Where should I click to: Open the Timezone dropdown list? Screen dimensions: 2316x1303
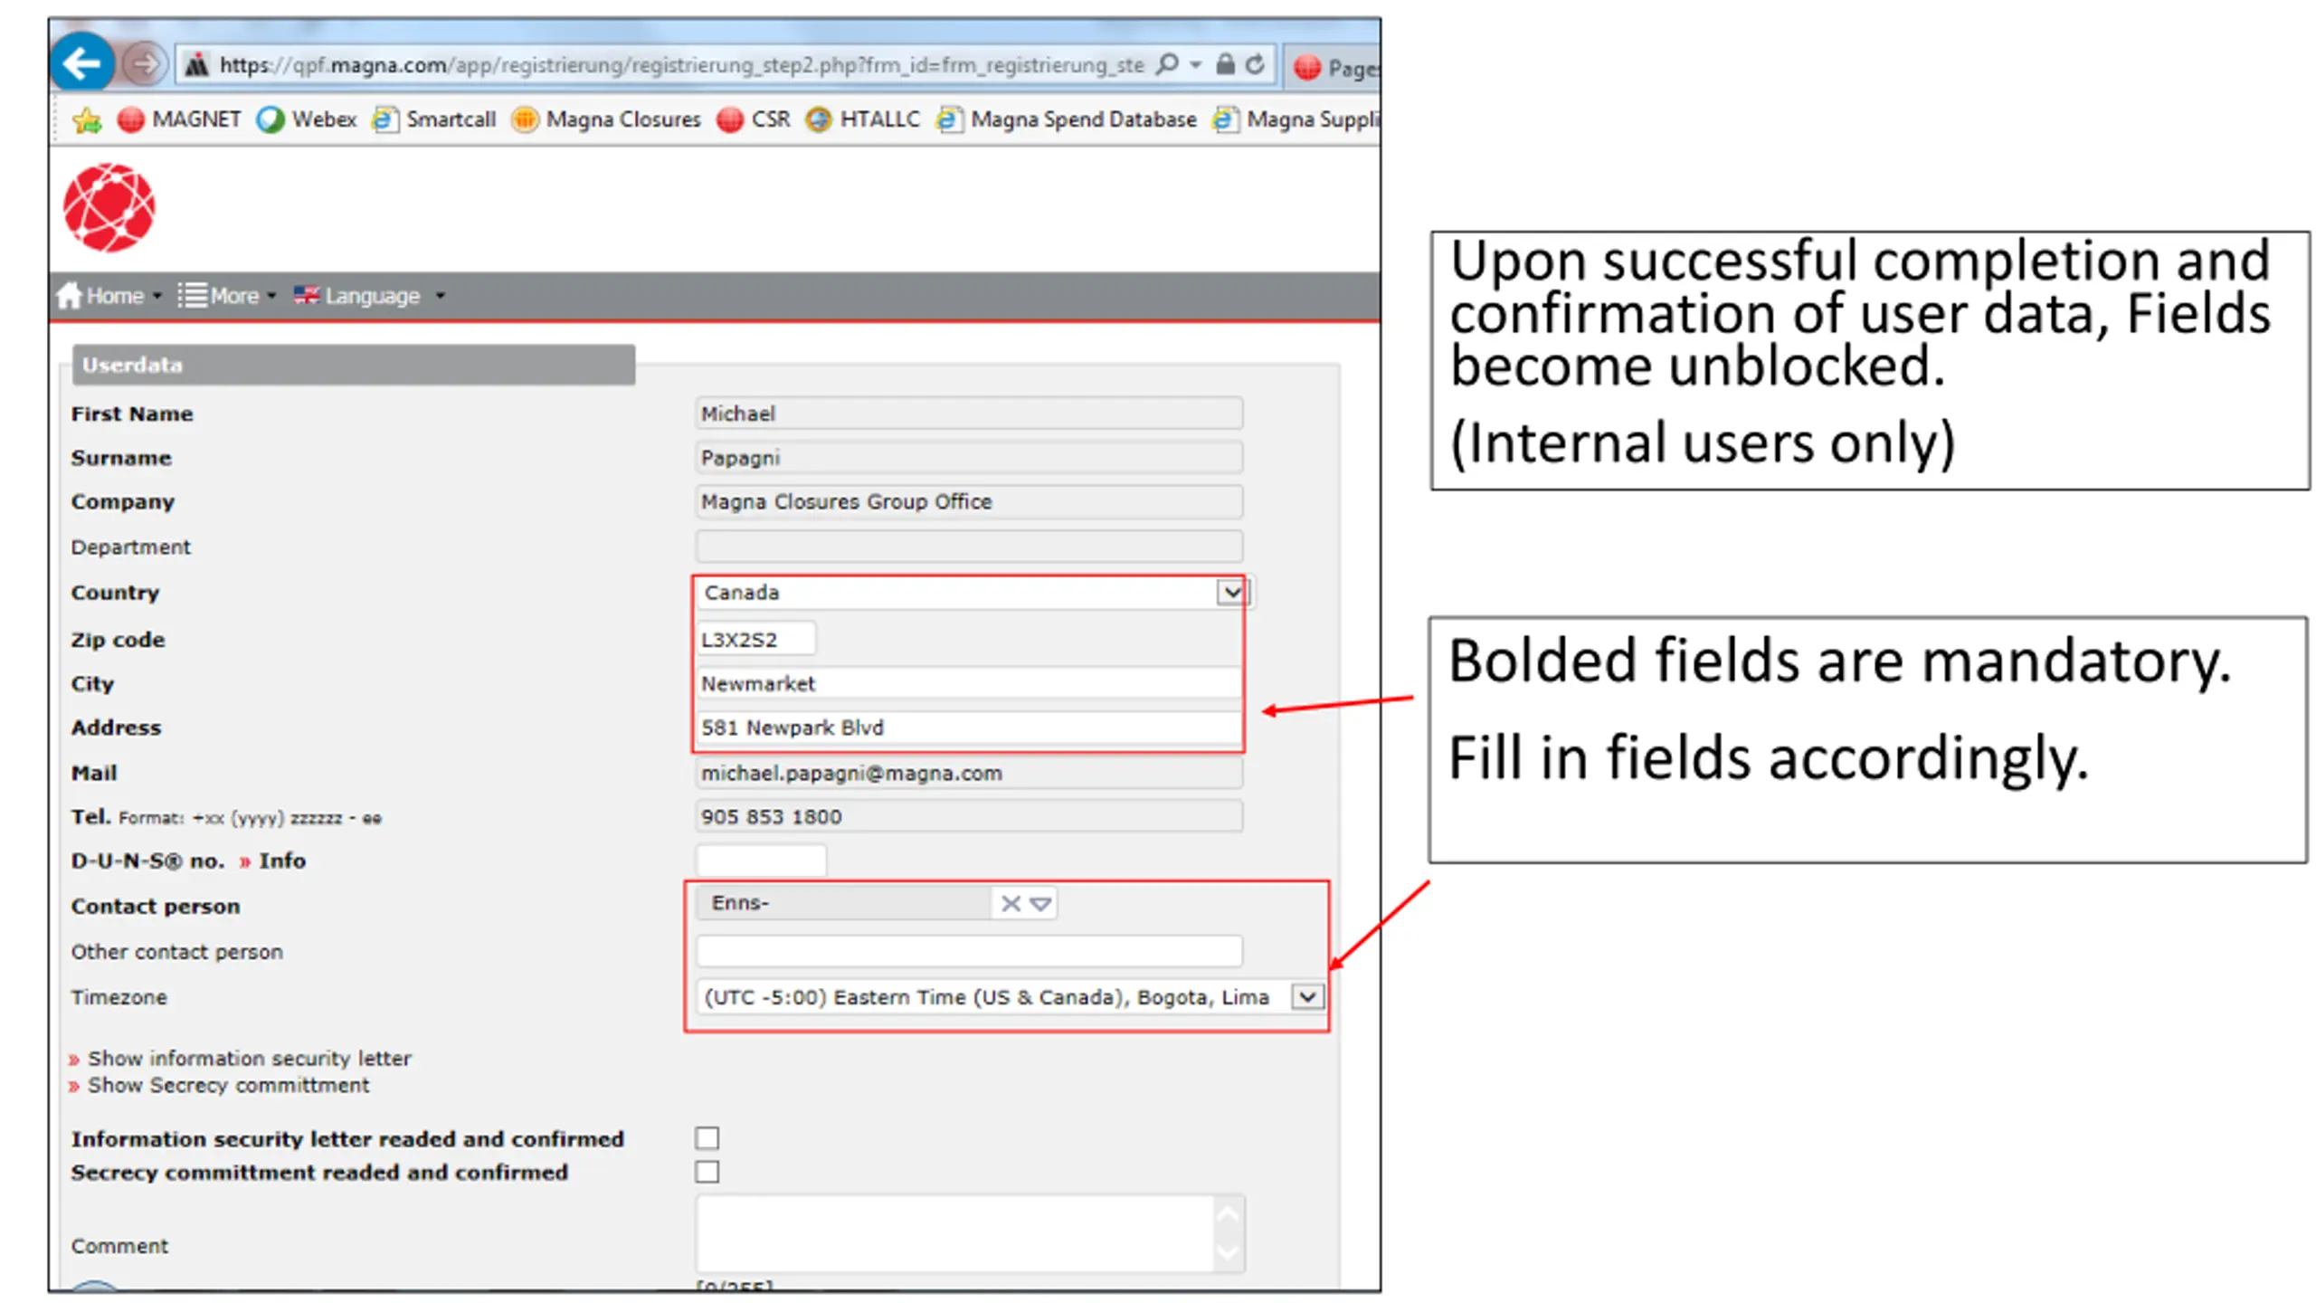[x=1307, y=997]
